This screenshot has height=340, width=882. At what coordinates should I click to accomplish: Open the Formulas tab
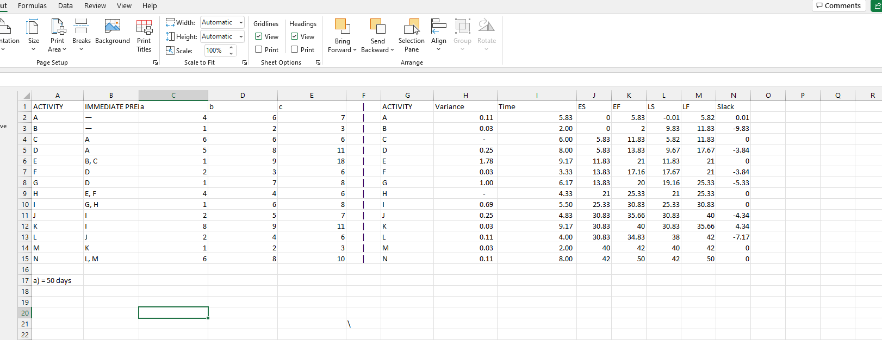[x=32, y=5]
